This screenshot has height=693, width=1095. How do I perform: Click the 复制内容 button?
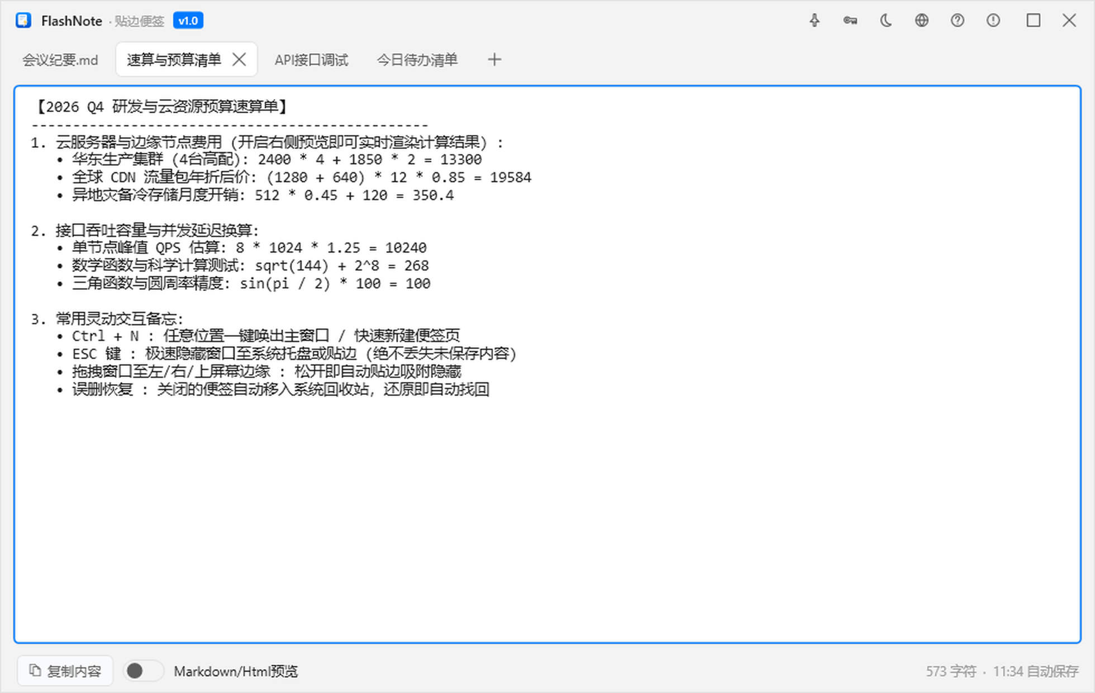65,671
